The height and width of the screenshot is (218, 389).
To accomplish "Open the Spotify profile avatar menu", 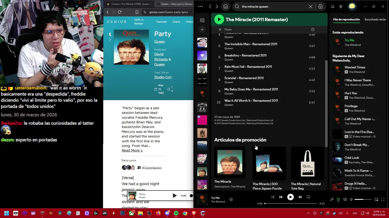I will click(352, 6).
